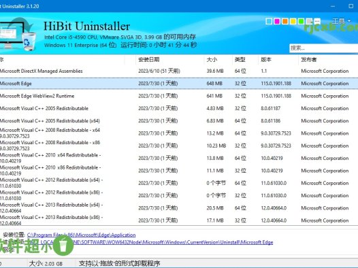Click the 4.83 MB size cell

point(215,108)
